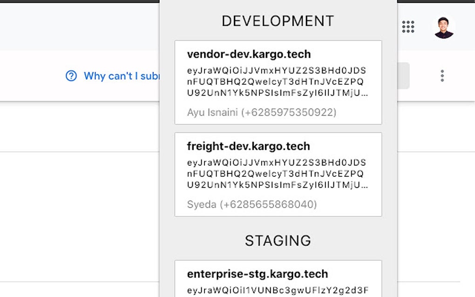475x297 pixels.
Task: Click the Ayu Isnaini phone number label
Action: (x=261, y=112)
